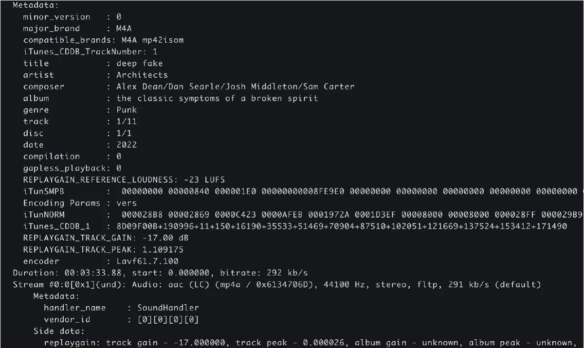Click the handler_name value "SoundHandler"

coord(168,308)
